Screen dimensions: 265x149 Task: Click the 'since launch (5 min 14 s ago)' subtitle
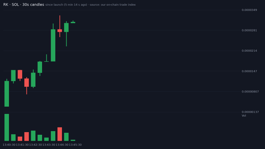(x=66, y=5)
